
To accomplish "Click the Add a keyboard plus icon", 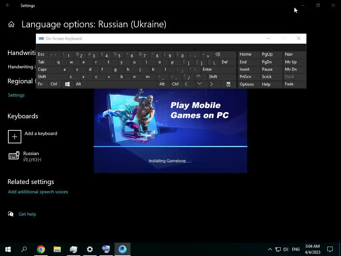I will [15, 137].
